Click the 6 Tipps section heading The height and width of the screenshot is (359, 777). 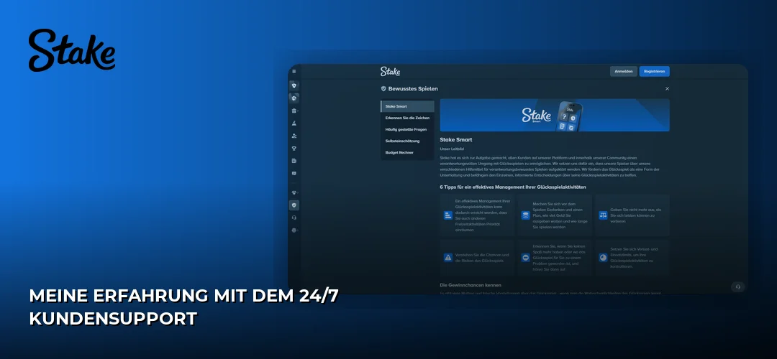[x=513, y=187]
